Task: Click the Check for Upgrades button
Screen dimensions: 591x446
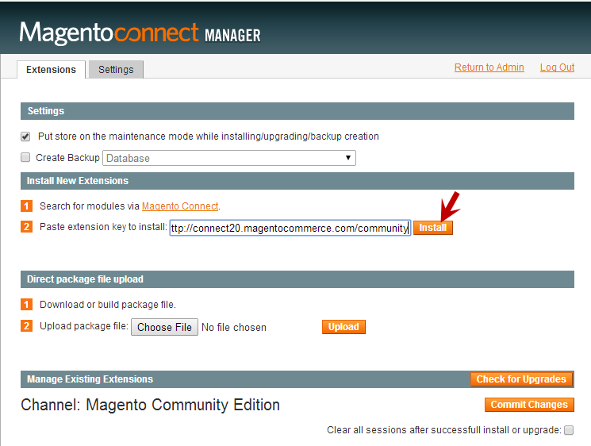Action: [x=521, y=379]
